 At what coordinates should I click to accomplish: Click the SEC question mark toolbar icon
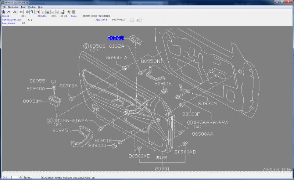(62, 12)
